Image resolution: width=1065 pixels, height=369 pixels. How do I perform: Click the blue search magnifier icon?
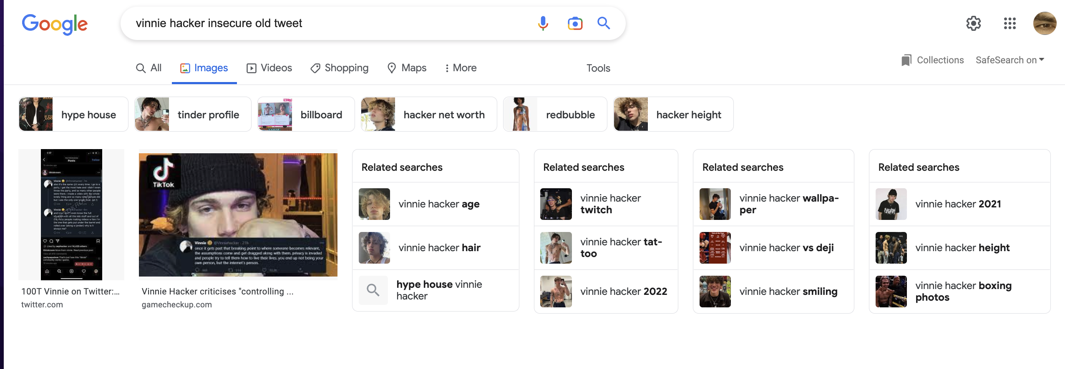click(604, 23)
